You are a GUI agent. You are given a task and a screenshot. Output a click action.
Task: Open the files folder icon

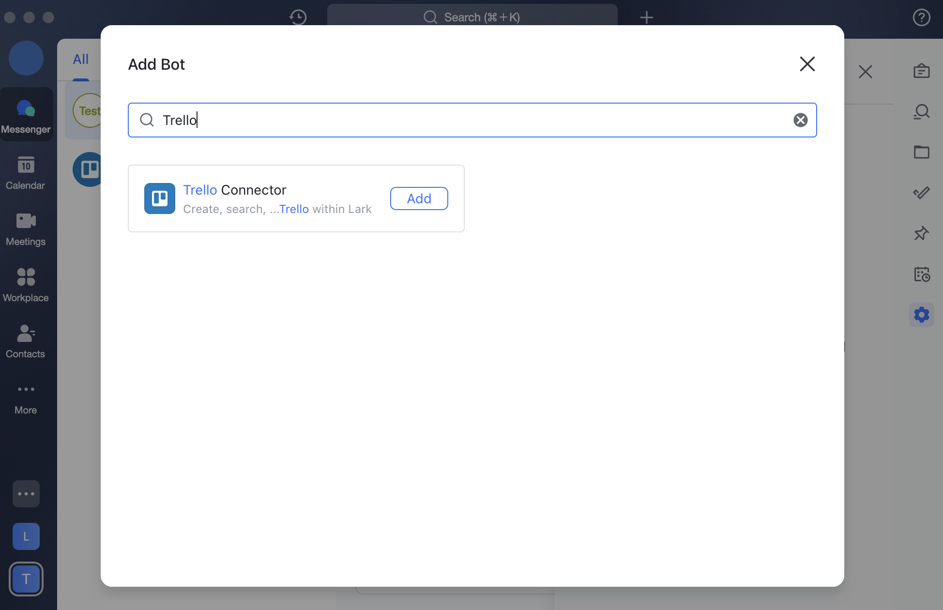point(922,152)
